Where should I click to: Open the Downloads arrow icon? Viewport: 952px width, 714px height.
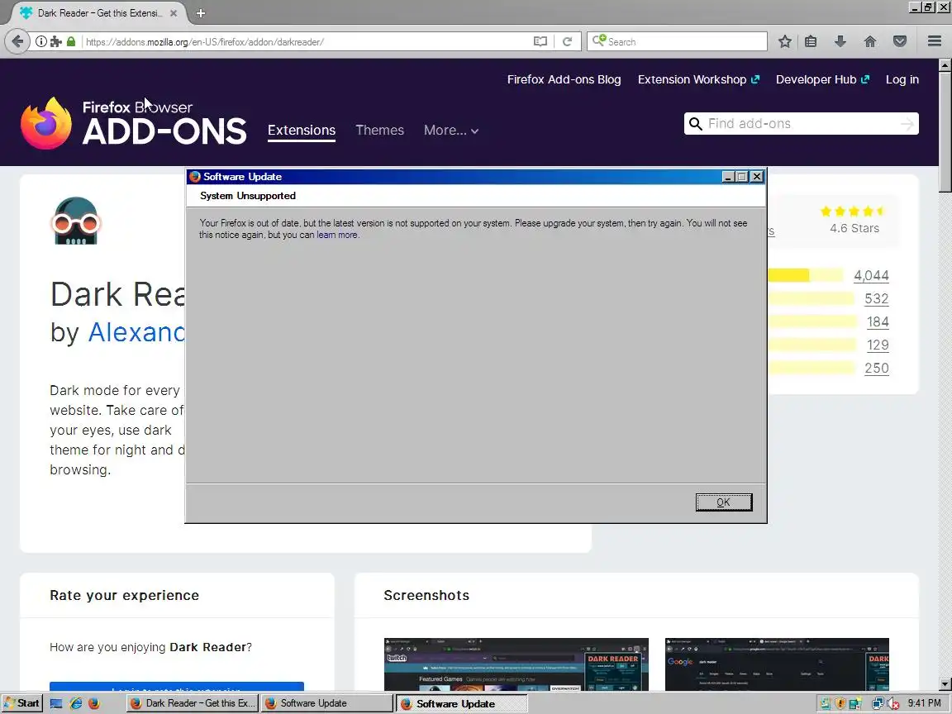point(840,41)
